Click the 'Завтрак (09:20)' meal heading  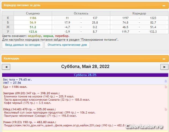pos(31,93)
